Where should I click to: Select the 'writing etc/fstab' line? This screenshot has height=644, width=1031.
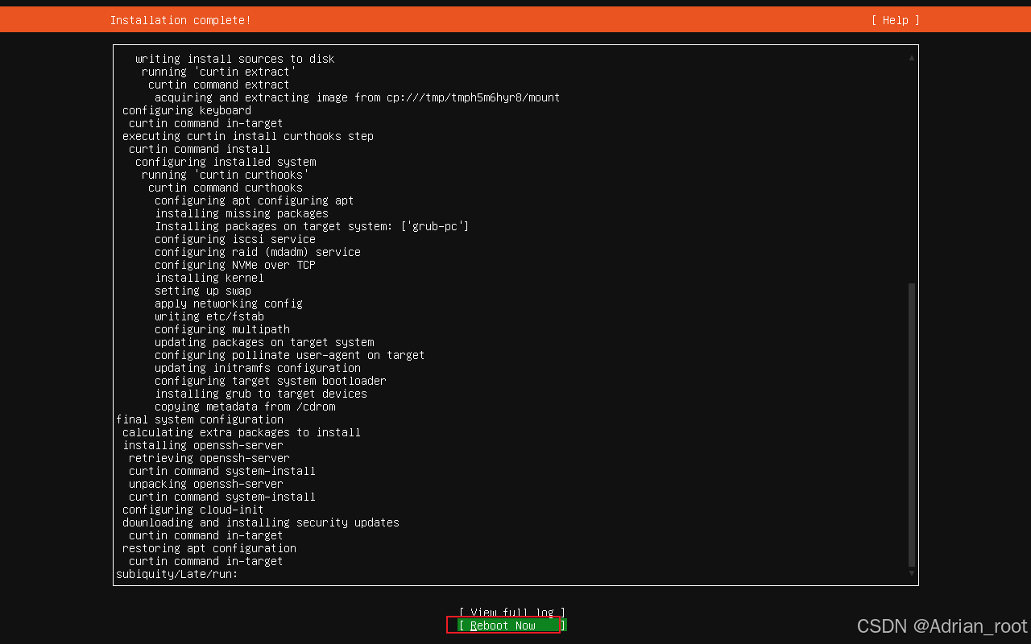(x=209, y=316)
